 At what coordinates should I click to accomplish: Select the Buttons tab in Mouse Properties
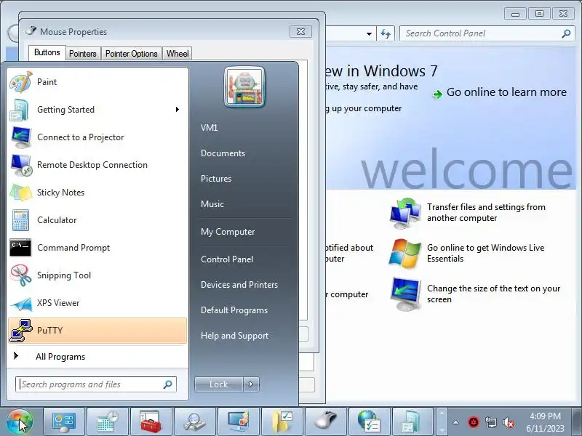(47, 52)
